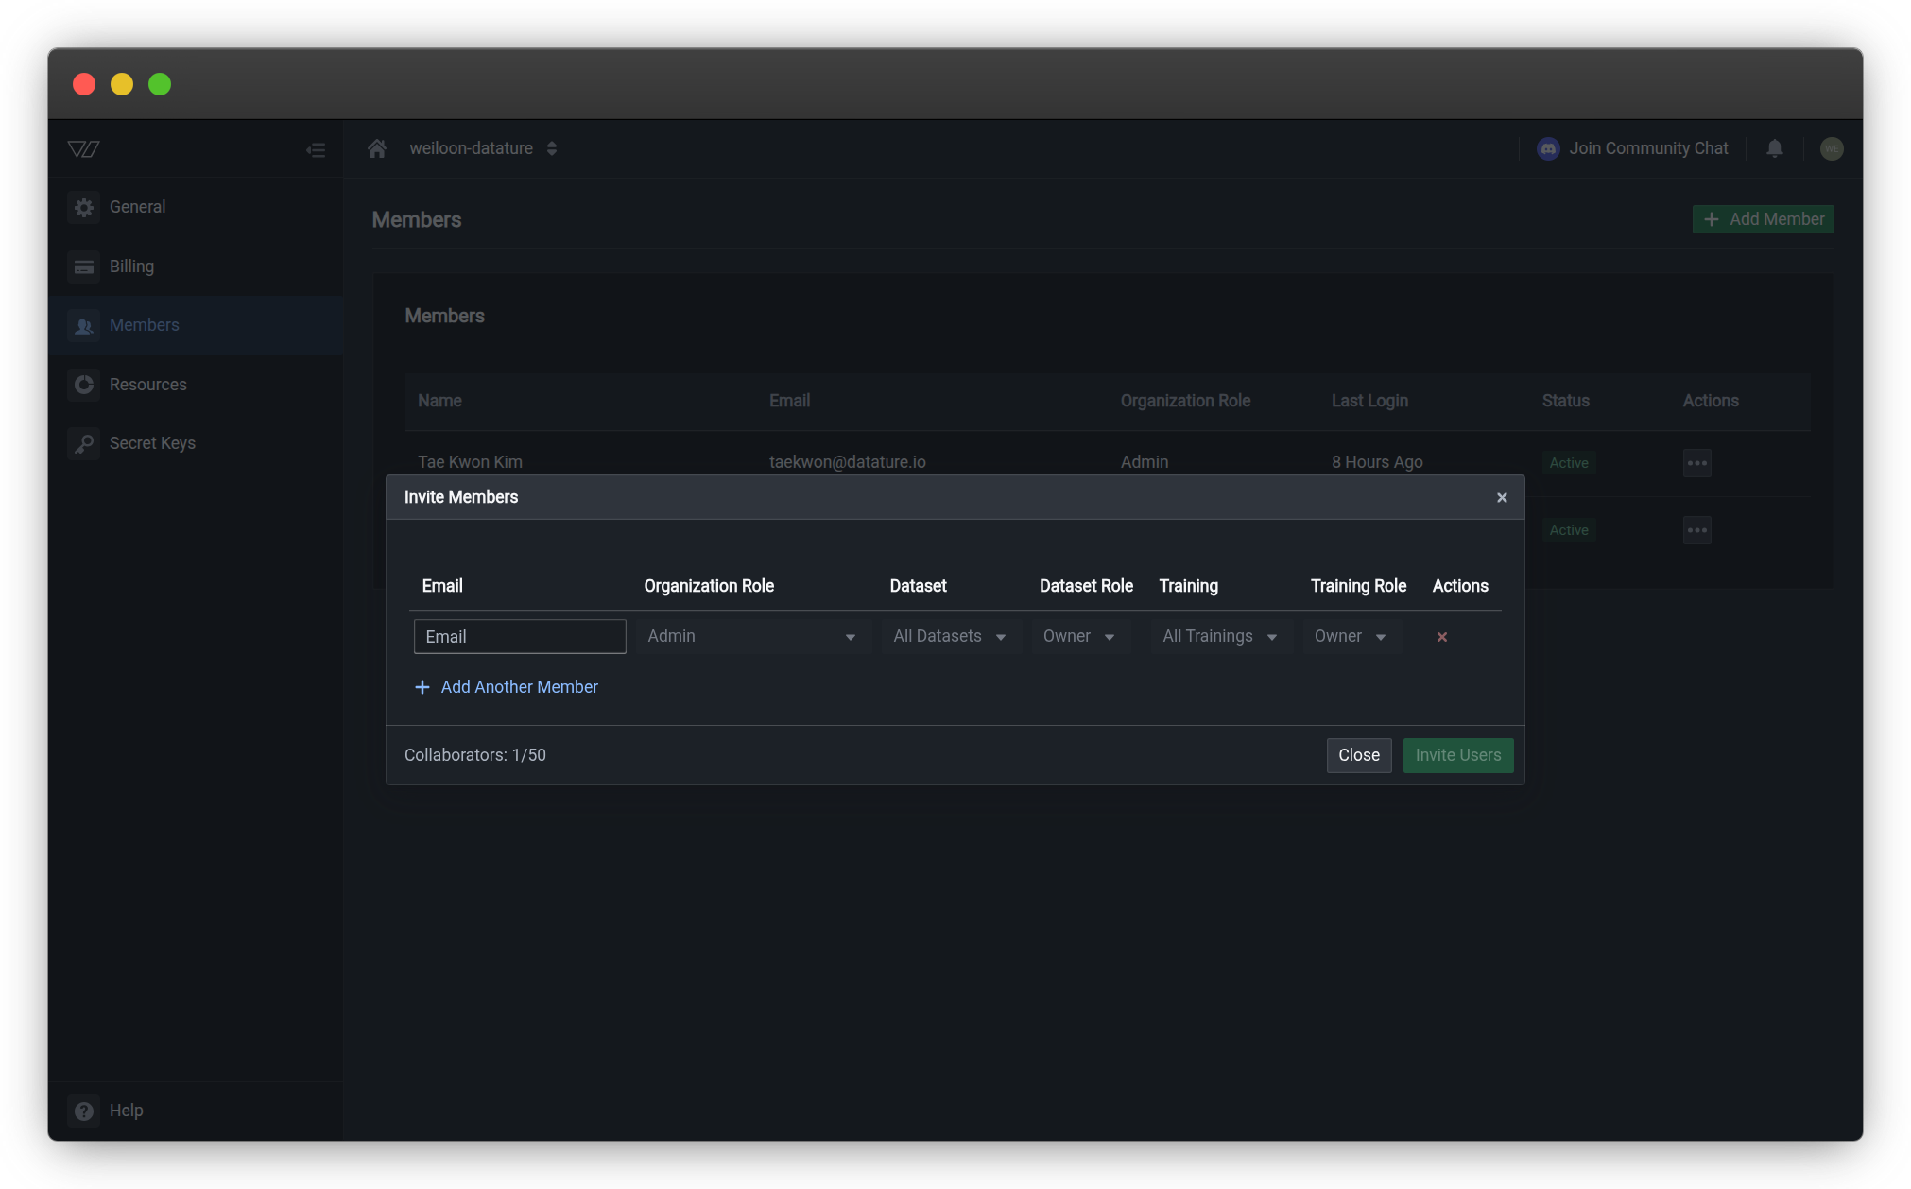Open the notifications bell

click(1774, 148)
